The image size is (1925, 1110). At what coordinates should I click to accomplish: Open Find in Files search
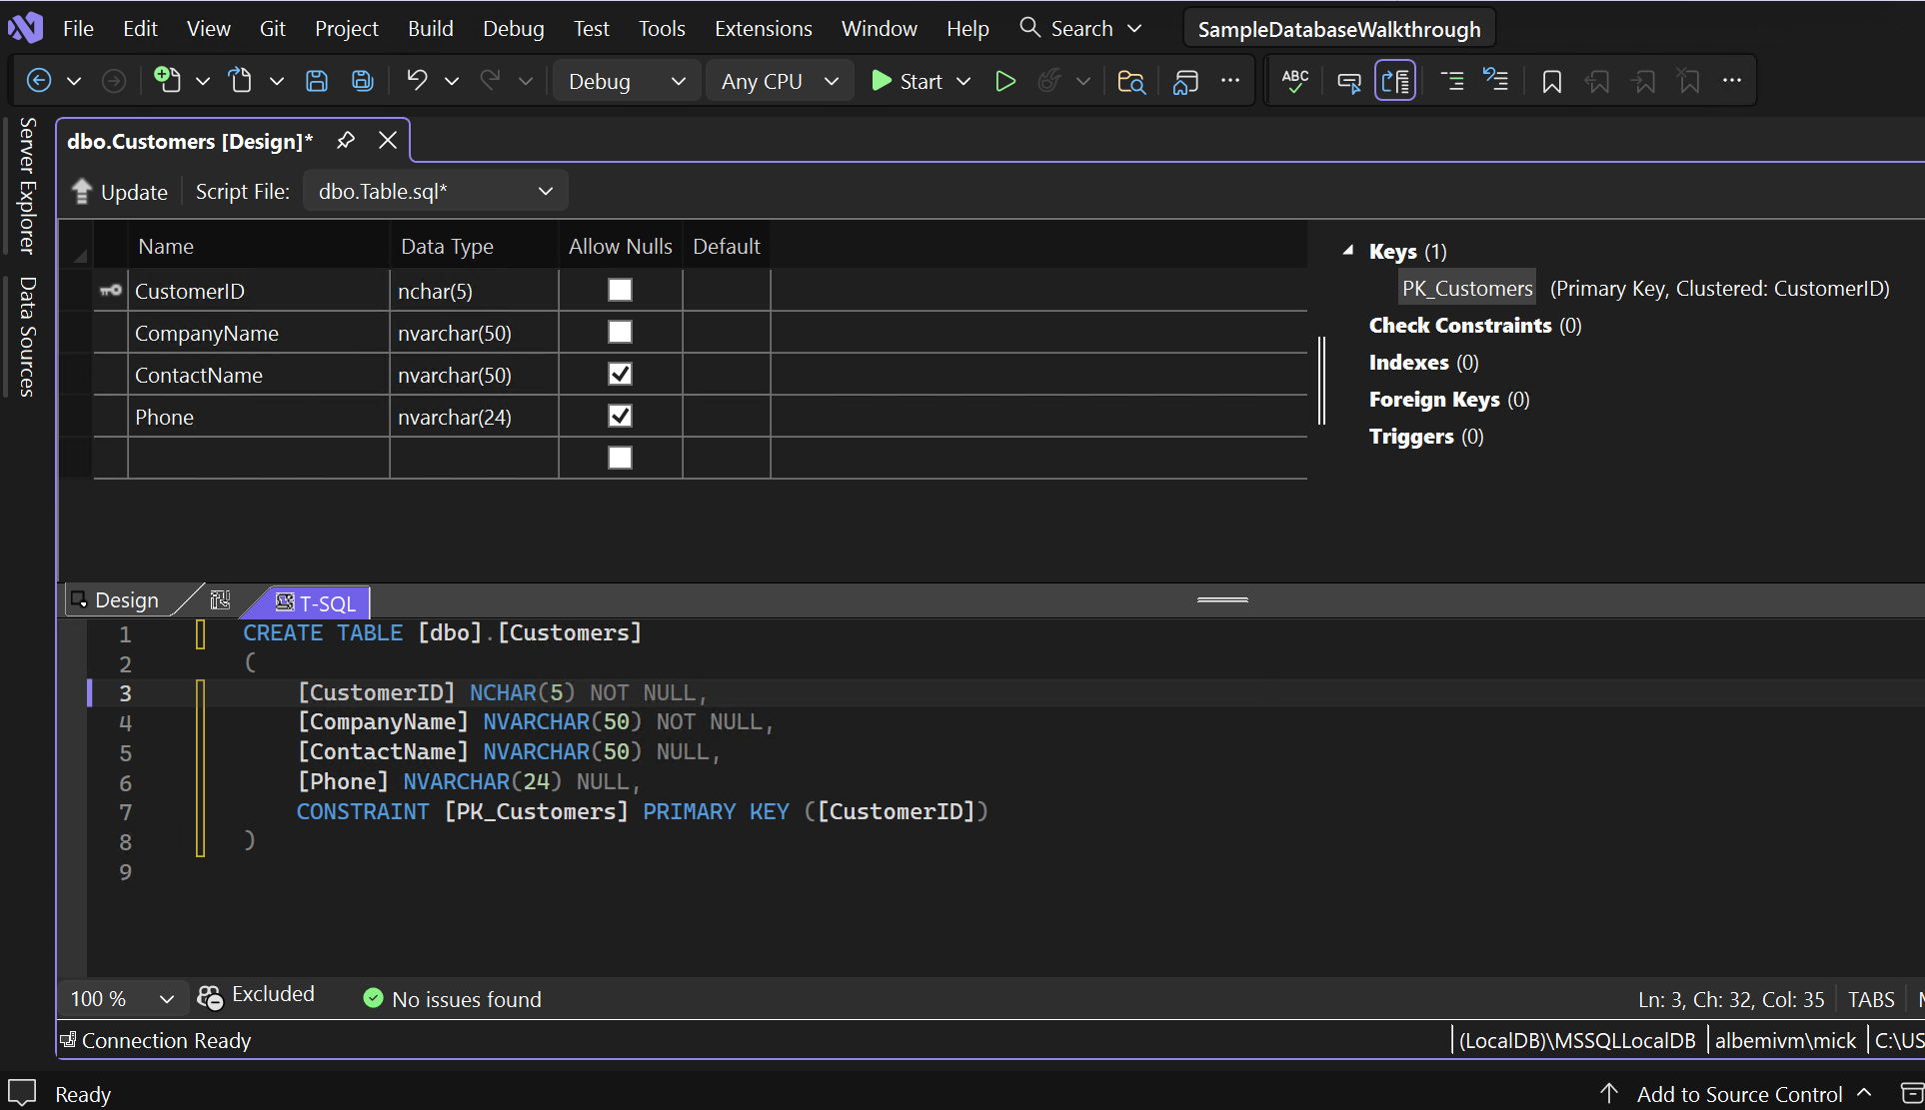[1130, 82]
